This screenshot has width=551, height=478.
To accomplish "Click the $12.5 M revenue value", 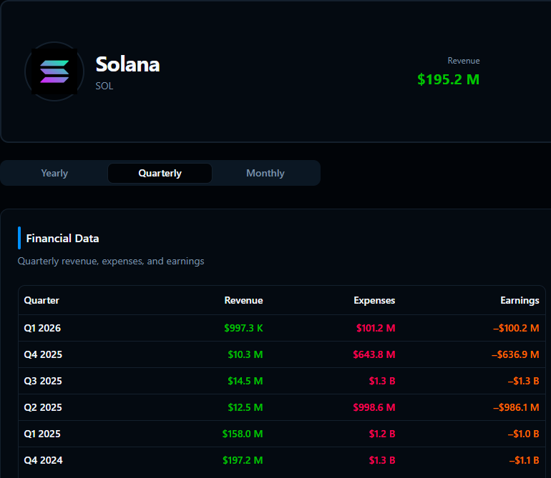I will (x=245, y=407).
